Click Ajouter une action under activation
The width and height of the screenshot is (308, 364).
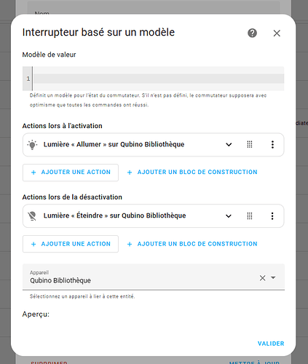71,173
